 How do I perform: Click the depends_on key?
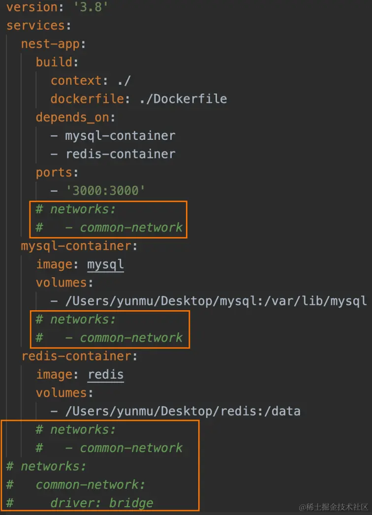72,118
